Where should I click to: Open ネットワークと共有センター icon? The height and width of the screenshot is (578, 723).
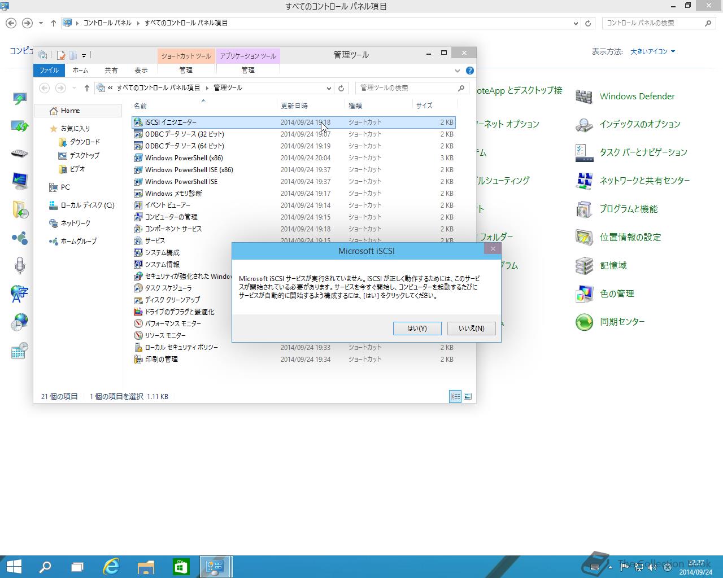click(584, 181)
